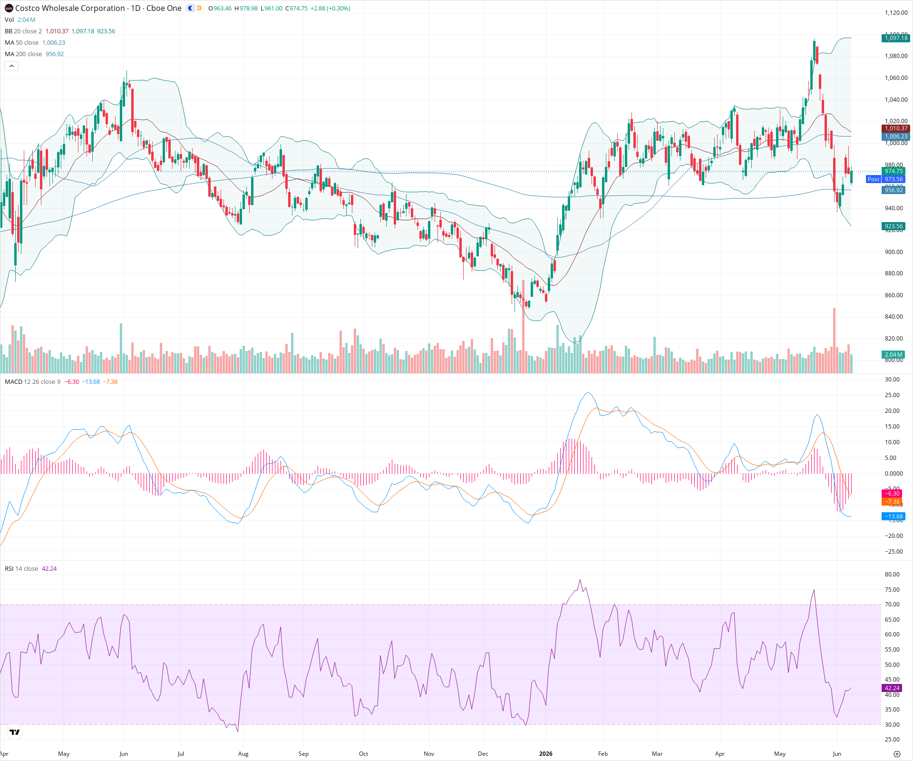Image resolution: width=913 pixels, height=761 pixels.
Task: Click the high value H978.98 in the header
Action: coord(246,8)
